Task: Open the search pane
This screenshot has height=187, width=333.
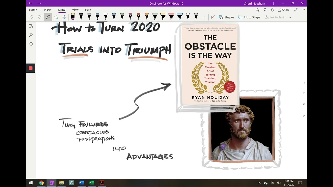Action: [31, 35]
